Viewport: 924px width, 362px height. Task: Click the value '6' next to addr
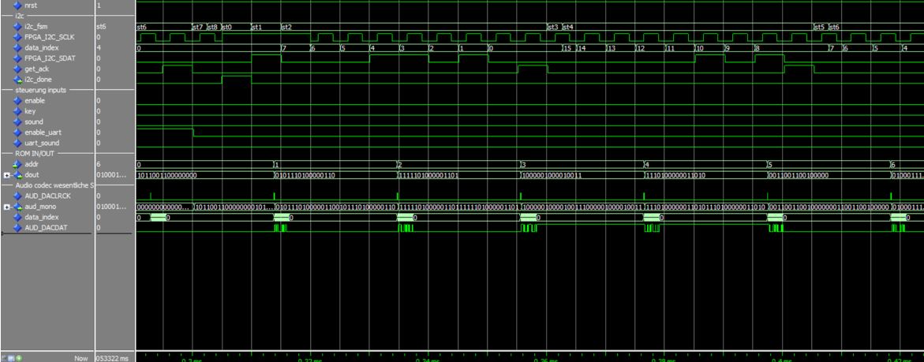(99, 165)
